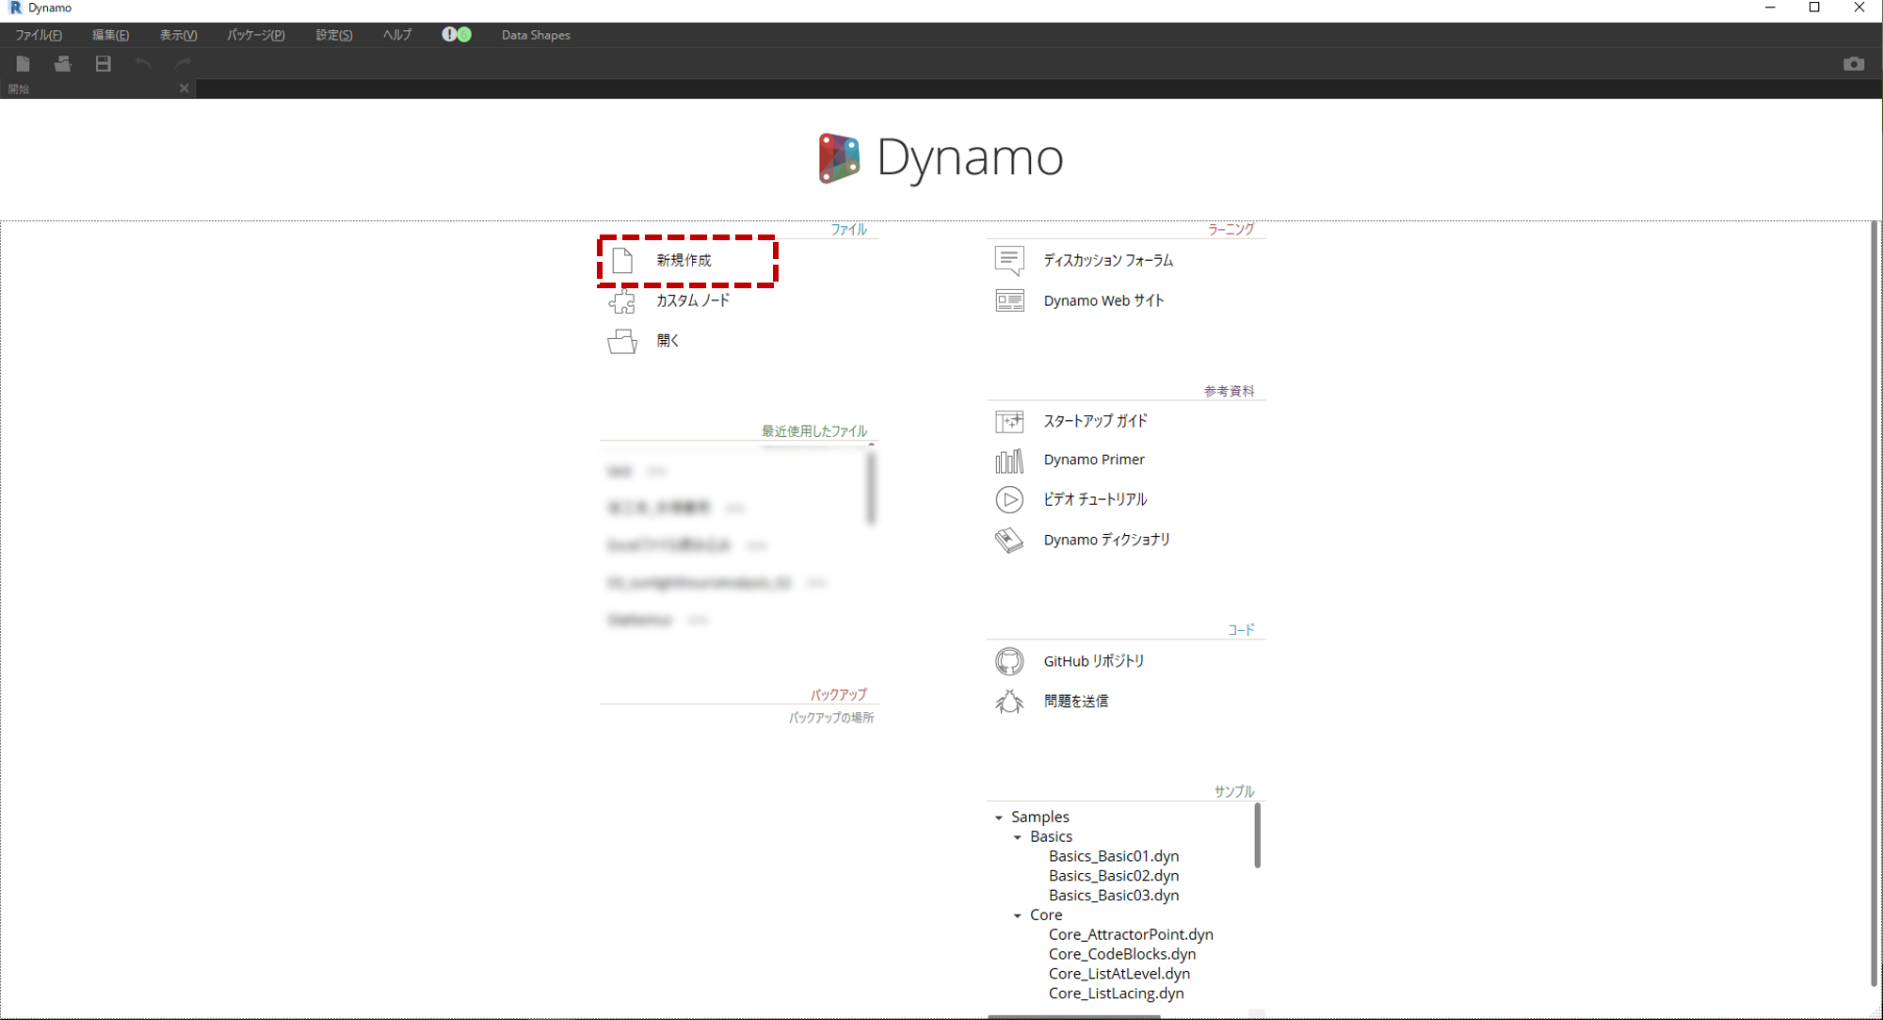Click 新規作成 to create new file

point(684,260)
